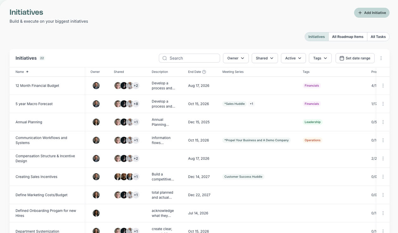The image size is (398, 233).
Task: Click the Set date range button
Action: tap(355, 58)
